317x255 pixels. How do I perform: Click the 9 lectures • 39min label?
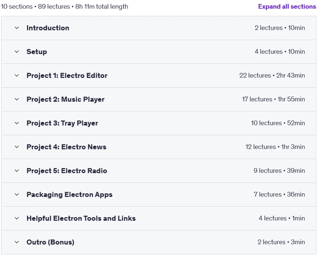pos(279,171)
